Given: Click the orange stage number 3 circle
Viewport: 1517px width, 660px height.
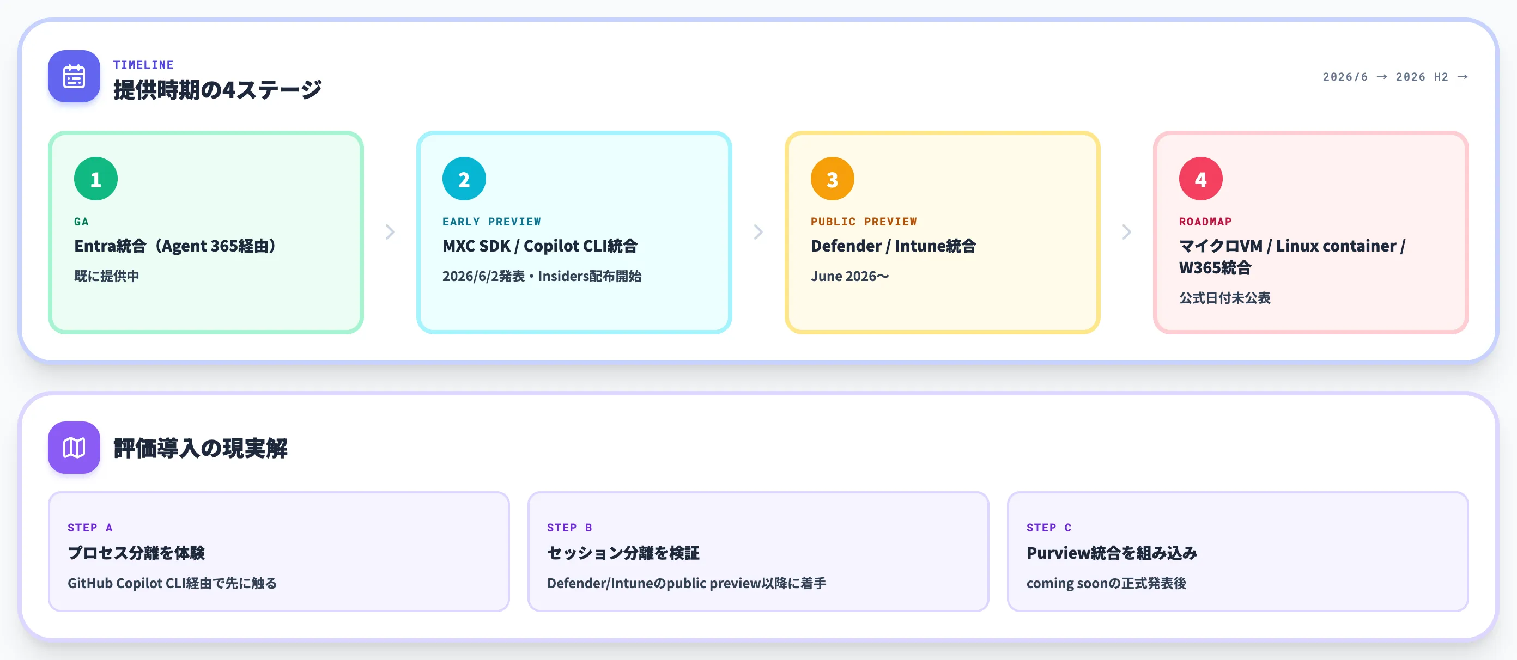Looking at the screenshot, I should pos(832,179).
